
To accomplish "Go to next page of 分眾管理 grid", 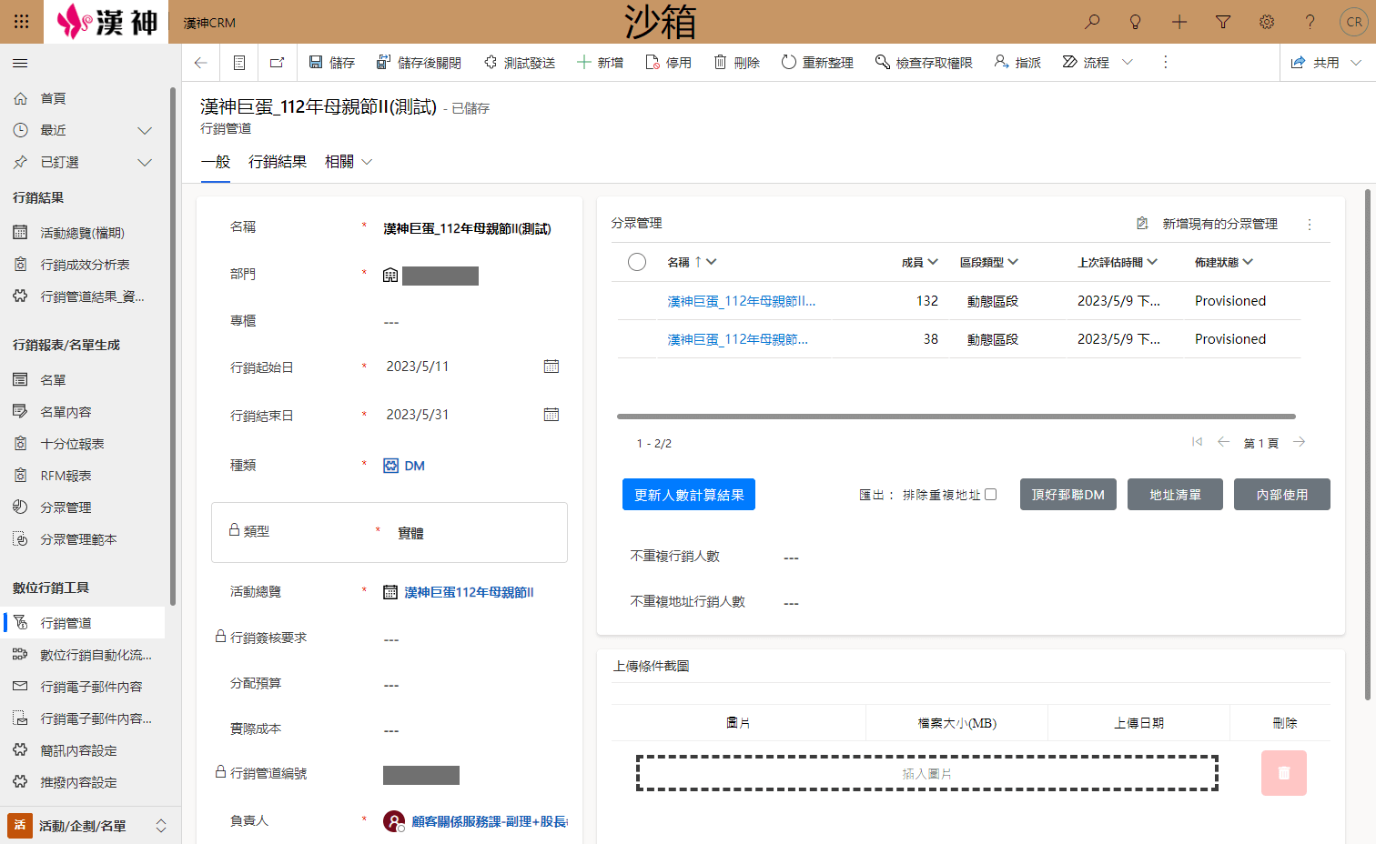I will pyautogui.click(x=1300, y=442).
